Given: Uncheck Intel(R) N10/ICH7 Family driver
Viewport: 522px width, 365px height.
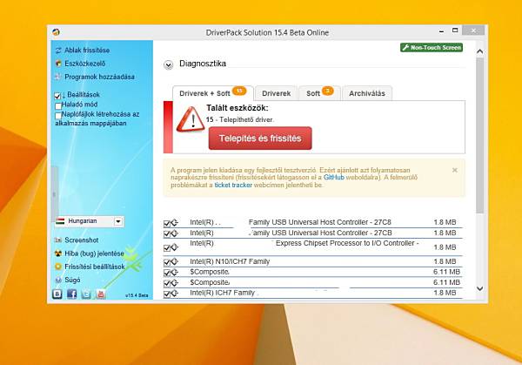Looking at the screenshot, I should click(167, 262).
